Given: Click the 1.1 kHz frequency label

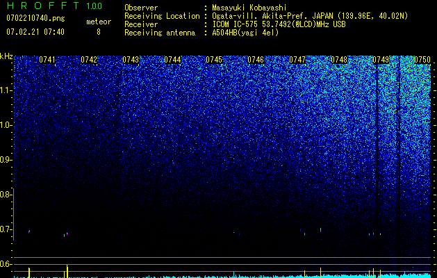Looking at the screenshot, I should (6, 90).
